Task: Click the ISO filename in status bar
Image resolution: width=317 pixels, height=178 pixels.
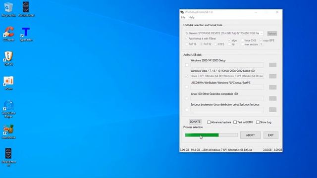Action: (x=227, y=150)
